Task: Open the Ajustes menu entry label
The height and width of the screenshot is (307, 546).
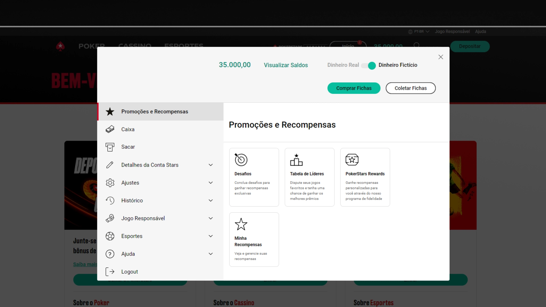Action: (x=130, y=183)
